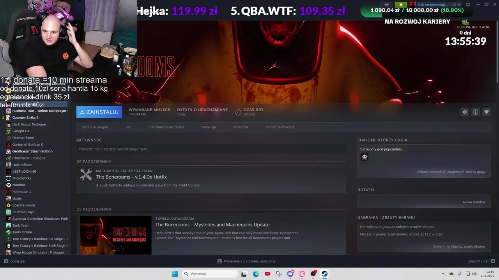
Task: Open OBS Studio from taskbar
Action: click(313, 274)
